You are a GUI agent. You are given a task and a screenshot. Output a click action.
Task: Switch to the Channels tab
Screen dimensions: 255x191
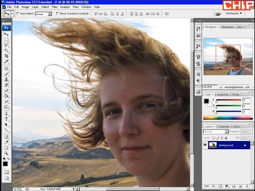224,126
